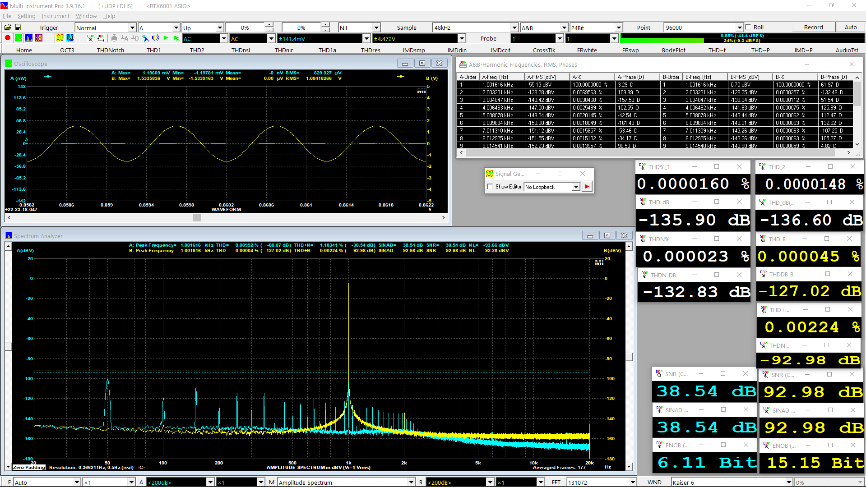The width and height of the screenshot is (866, 487).
Task: Click the BodePlot panel button
Action: [x=673, y=50]
